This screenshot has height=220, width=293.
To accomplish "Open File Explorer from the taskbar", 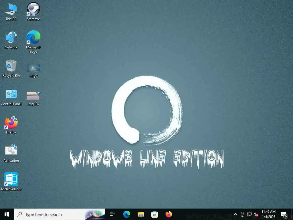I will tap(141, 214).
